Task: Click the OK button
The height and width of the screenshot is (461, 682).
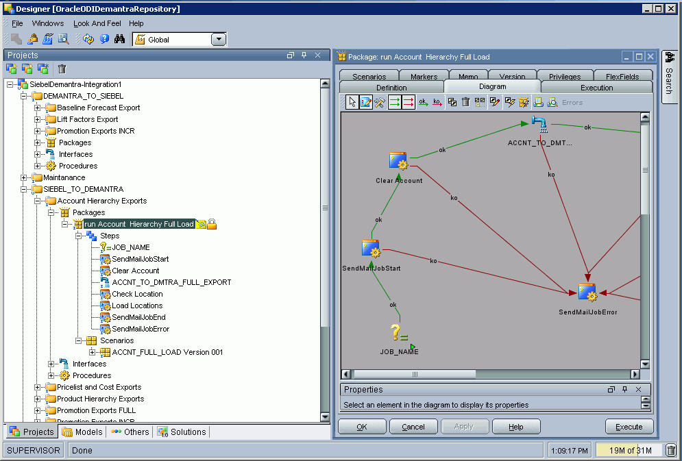Action: 362,427
